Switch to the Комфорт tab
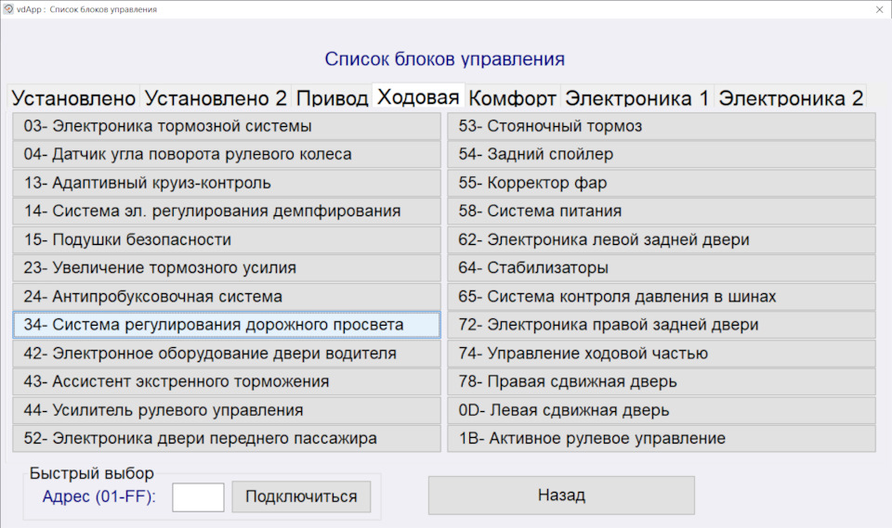Image resolution: width=892 pixels, height=528 pixels. click(x=512, y=98)
